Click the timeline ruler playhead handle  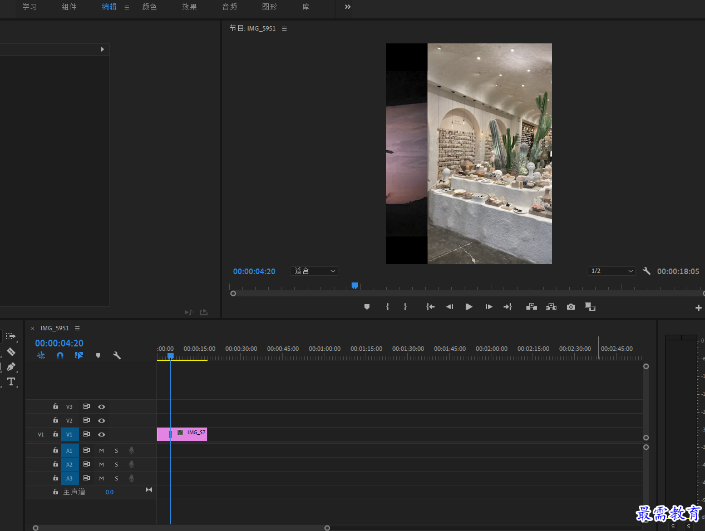point(171,356)
